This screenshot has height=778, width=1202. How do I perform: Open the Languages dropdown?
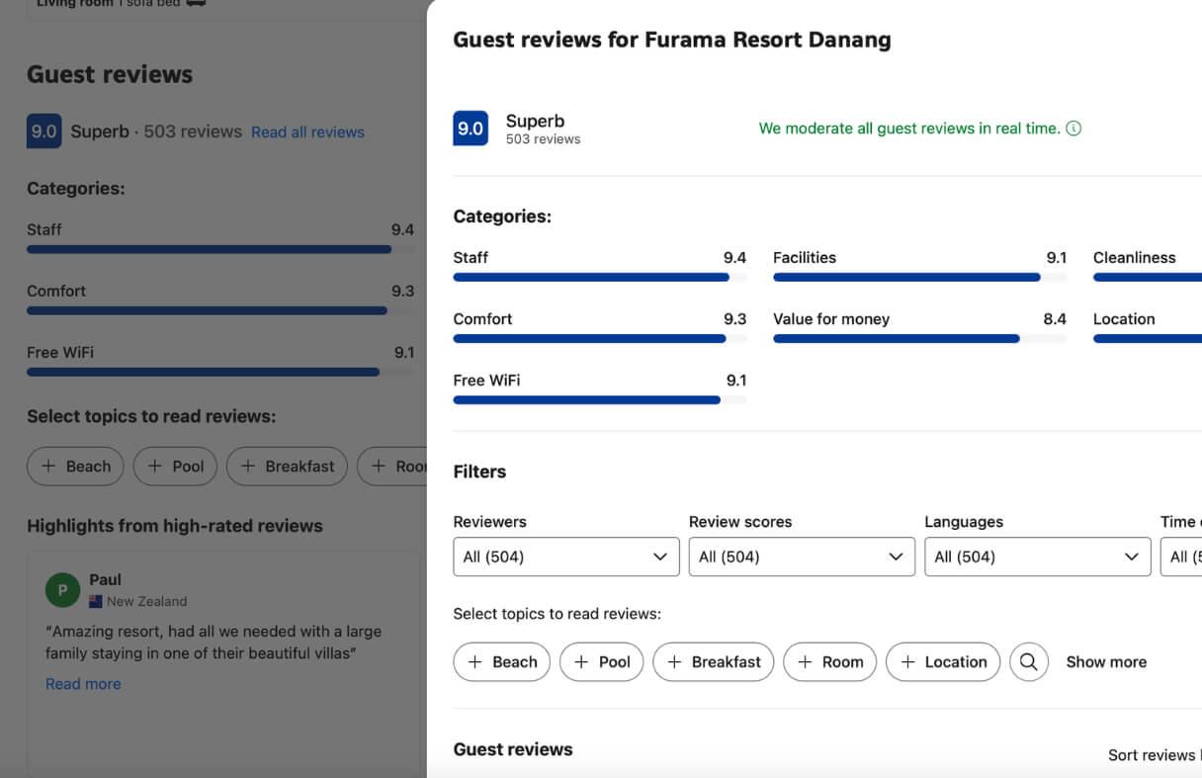(1037, 557)
